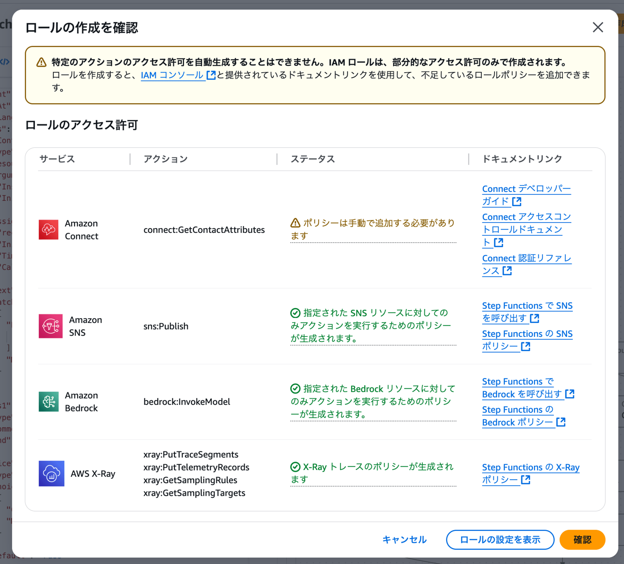
Task: Select bedrock:InvokeModel action text
Action: click(x=187, y=402)
